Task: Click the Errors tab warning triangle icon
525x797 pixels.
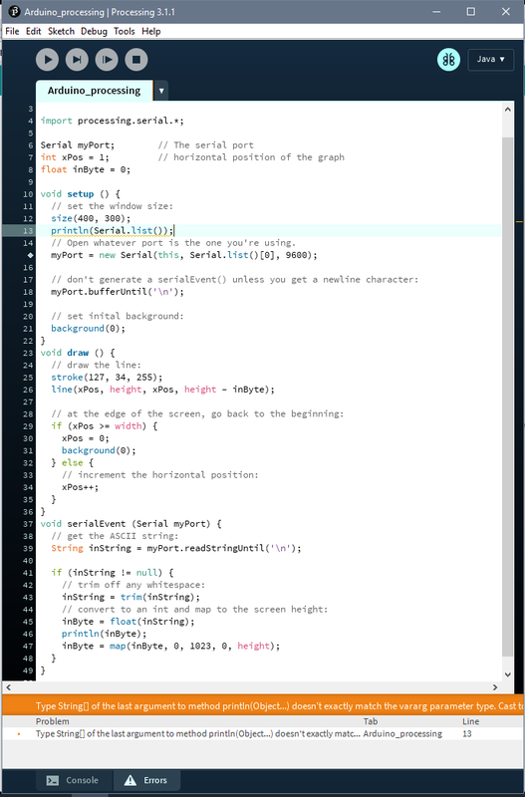Action: [x=131, y=780]
